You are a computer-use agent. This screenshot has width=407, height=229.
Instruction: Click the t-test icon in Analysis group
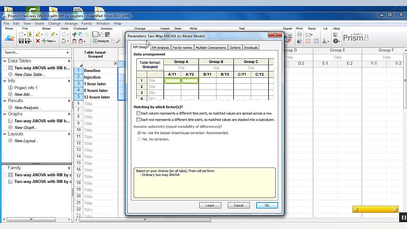tap(101, 34)
